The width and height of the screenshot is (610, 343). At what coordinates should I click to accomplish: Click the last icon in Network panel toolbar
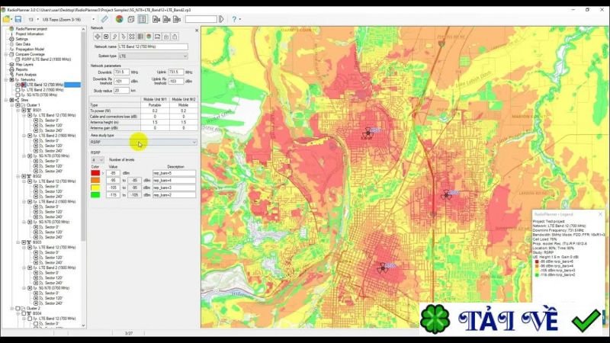tap(175, 37)
